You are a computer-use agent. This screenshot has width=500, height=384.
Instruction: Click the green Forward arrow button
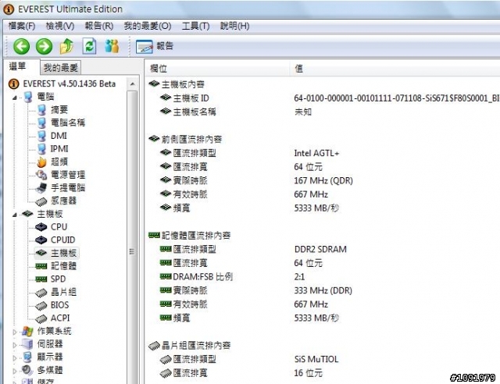pyautogui.click(x=44, y=47)
